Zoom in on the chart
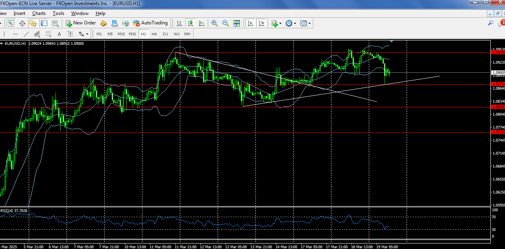Screen dimensions: 505x249 pyautogui.click(x=215, y=23)
